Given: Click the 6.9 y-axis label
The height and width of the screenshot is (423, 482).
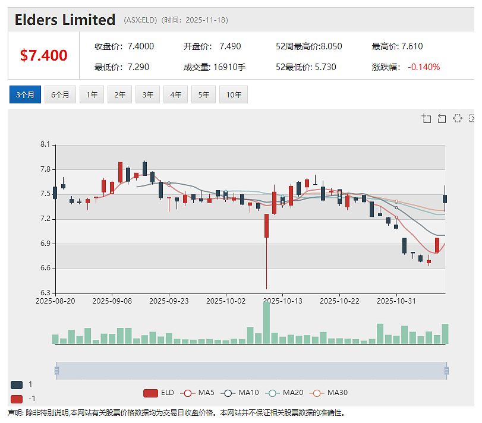Looking at the screenshot, I should [x=45, y=244].
